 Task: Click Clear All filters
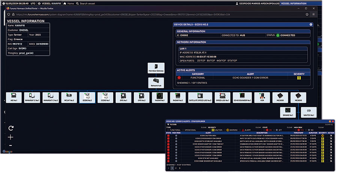pos(329,125)
